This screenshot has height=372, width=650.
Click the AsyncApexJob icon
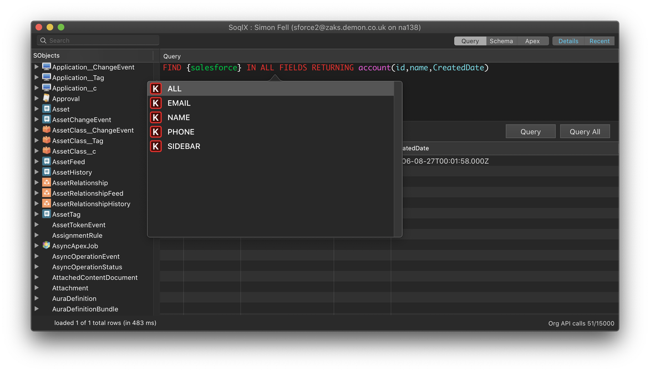47,245
